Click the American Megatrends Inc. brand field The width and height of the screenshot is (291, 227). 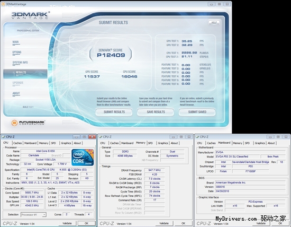250,183
